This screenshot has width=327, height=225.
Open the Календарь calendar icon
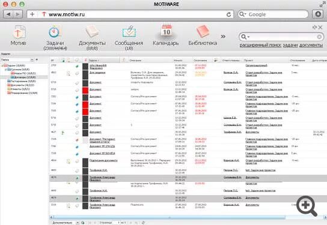point(167,31)
